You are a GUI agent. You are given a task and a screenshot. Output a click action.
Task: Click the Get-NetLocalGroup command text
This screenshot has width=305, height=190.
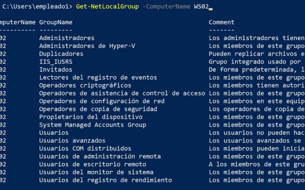point(107,7)
